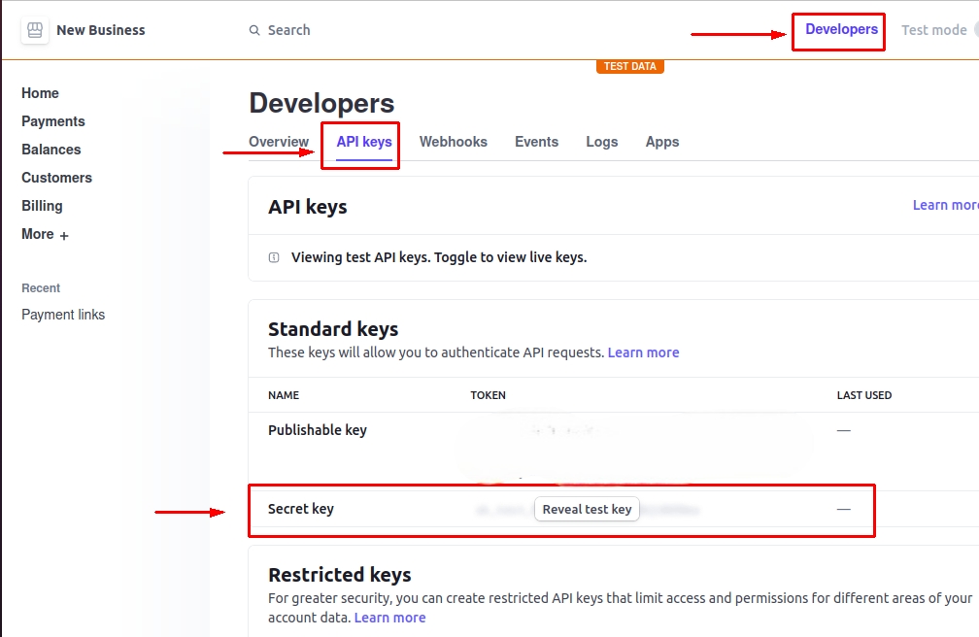979x637 pixels.
Task: Open recent Payment links item
Action: click(63, 315)
